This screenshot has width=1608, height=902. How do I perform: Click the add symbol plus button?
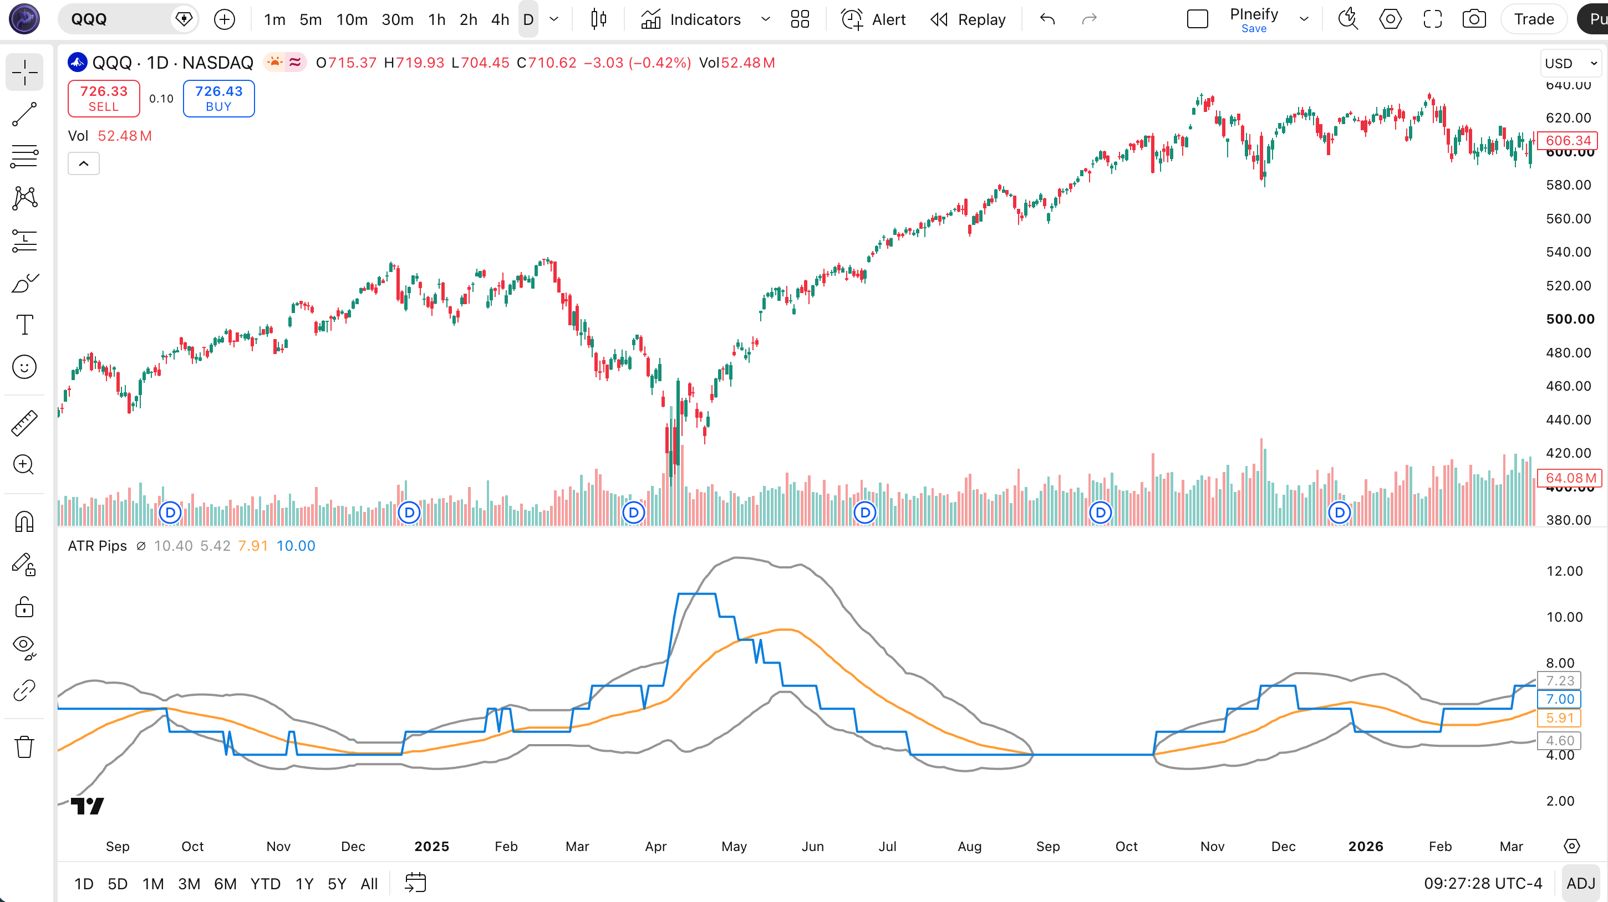(x=225, y=19)
